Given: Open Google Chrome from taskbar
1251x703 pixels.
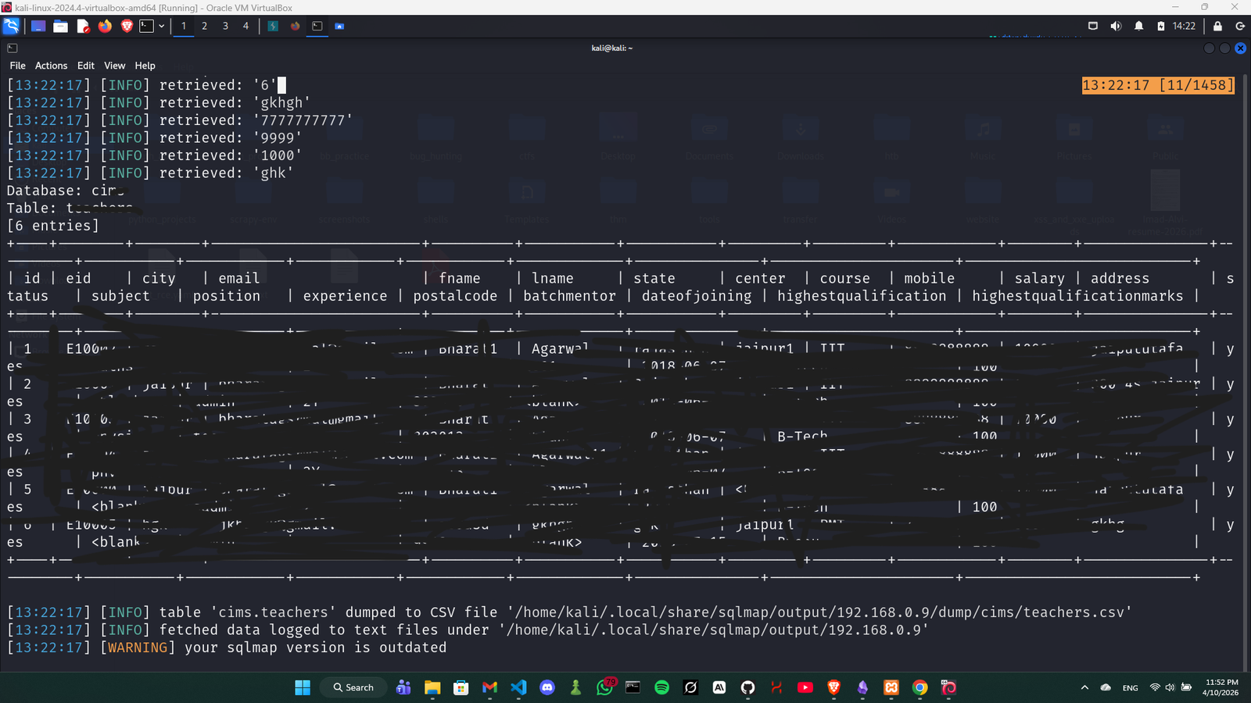Looking at the screenshot, I should pos(919,687).
